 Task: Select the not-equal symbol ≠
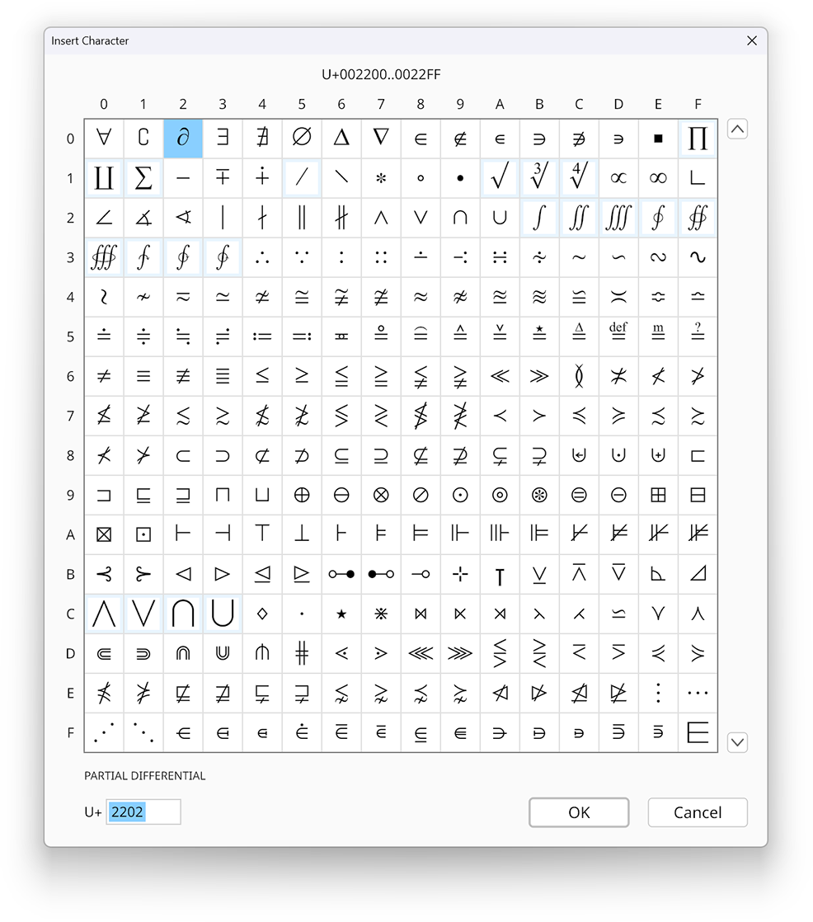[x=104, y=376]
